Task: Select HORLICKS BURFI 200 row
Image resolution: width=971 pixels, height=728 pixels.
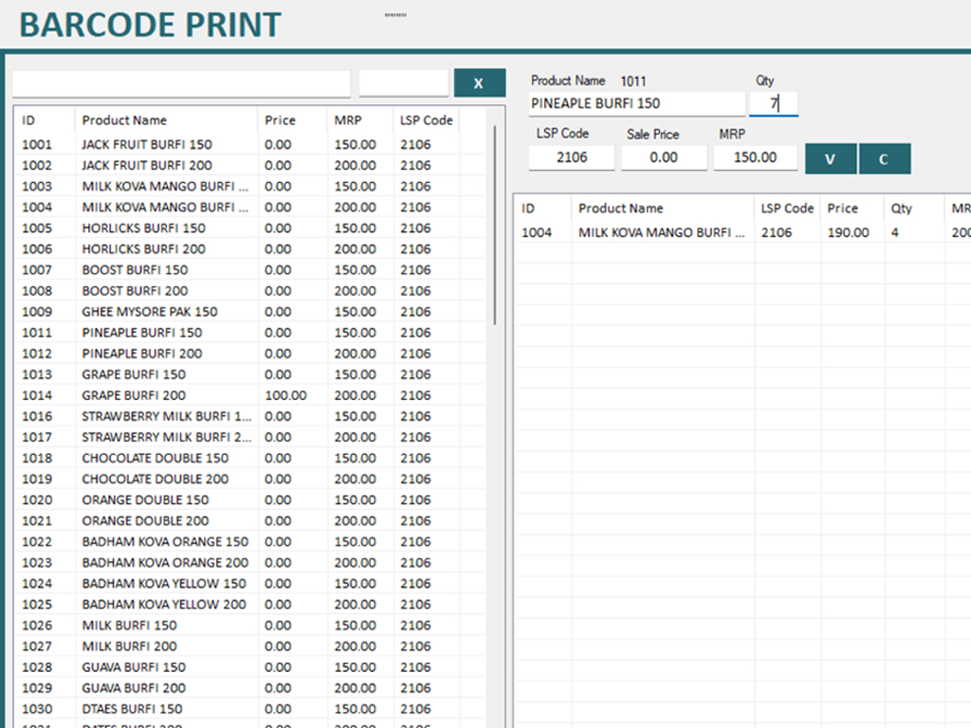Action: tap(249, 249)
